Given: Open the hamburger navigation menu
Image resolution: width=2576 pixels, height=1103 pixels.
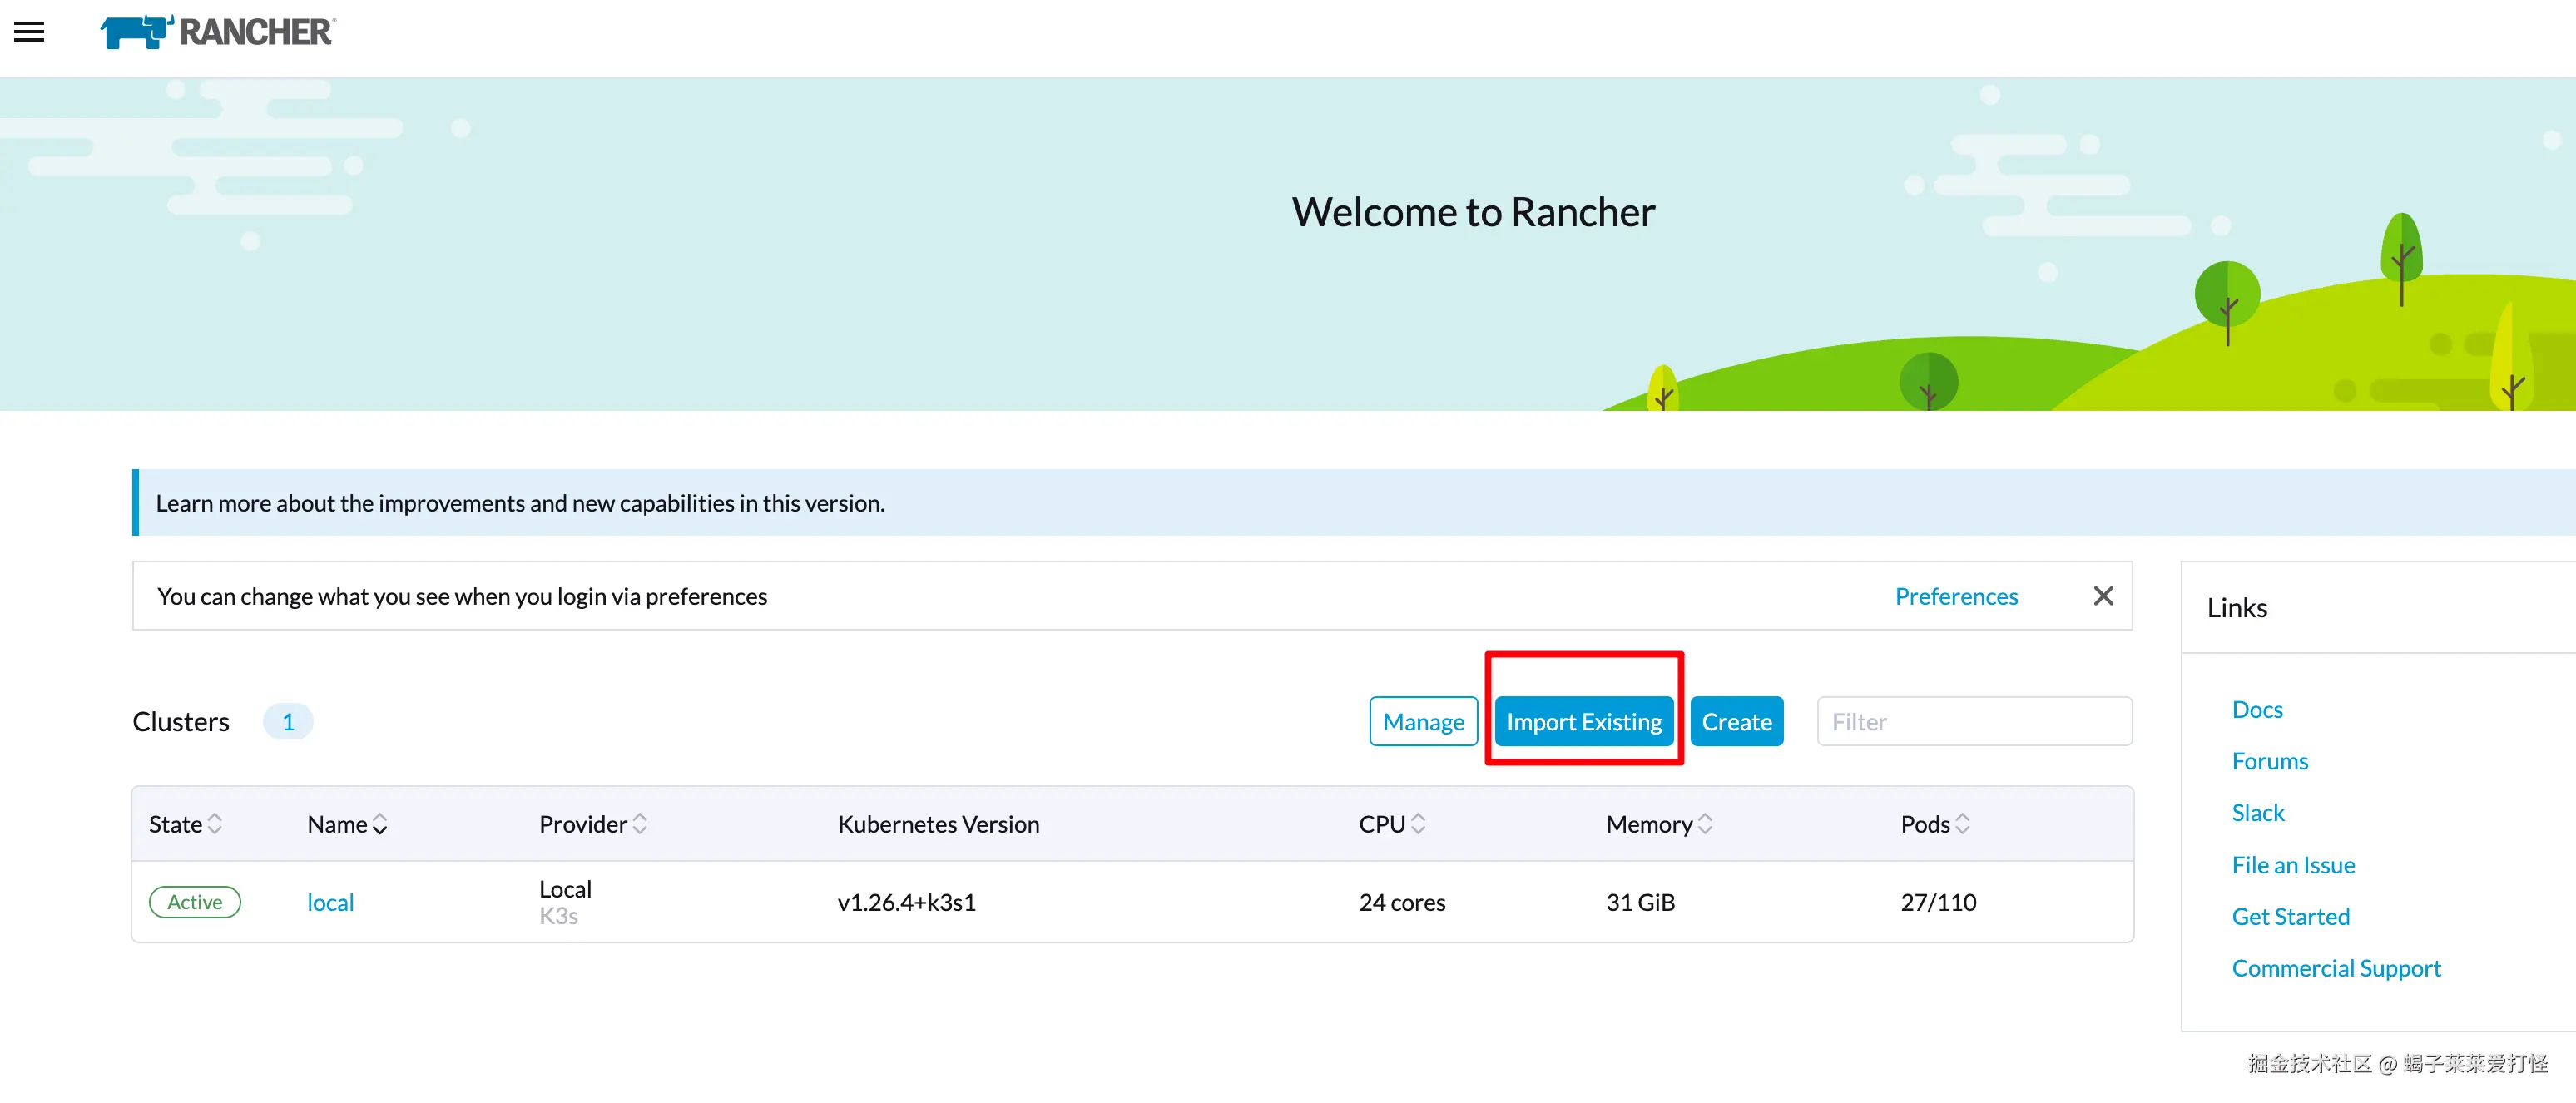Looking at the screenshot, I should point(29,32).
